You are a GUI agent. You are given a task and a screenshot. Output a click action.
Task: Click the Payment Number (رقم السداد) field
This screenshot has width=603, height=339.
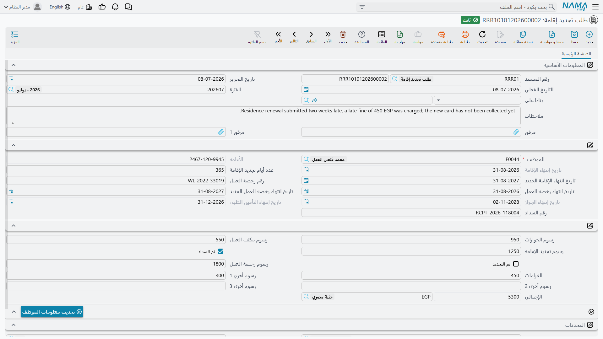point(411,213)
